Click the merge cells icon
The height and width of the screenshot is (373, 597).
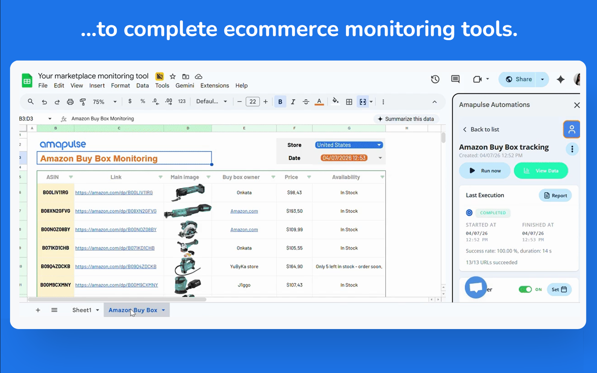[x=362, y=102]
